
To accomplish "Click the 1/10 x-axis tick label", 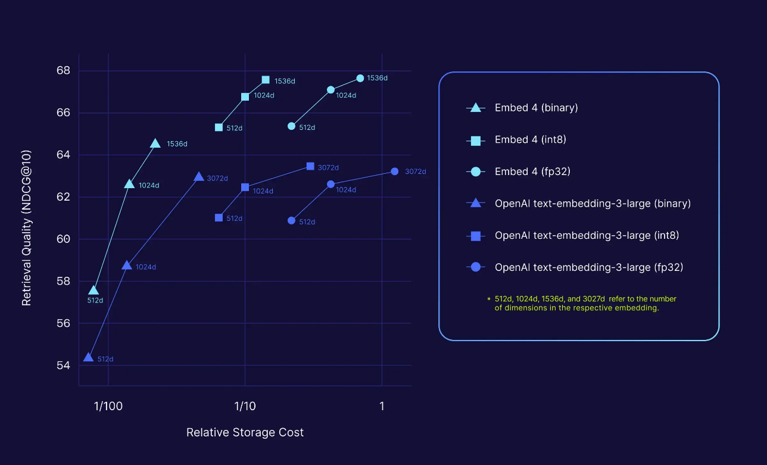I will tap(245, 407).
